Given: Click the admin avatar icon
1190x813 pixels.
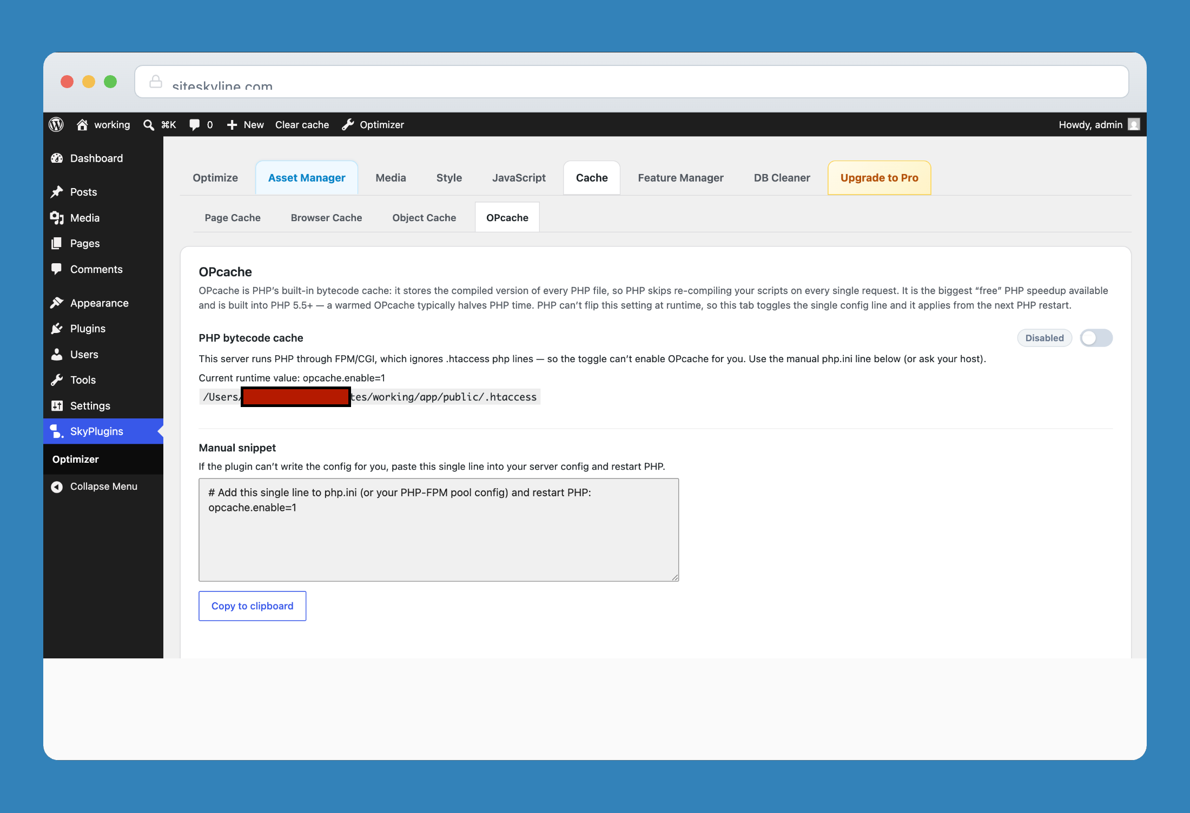Looking at the screenshot, I should pyautogui.click(x=1134, y=124).
